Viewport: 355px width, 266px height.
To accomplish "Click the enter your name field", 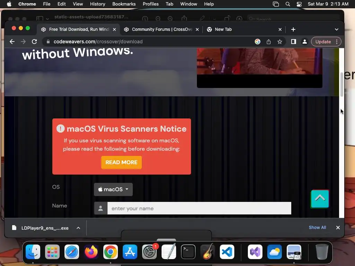I will point(199,208).
